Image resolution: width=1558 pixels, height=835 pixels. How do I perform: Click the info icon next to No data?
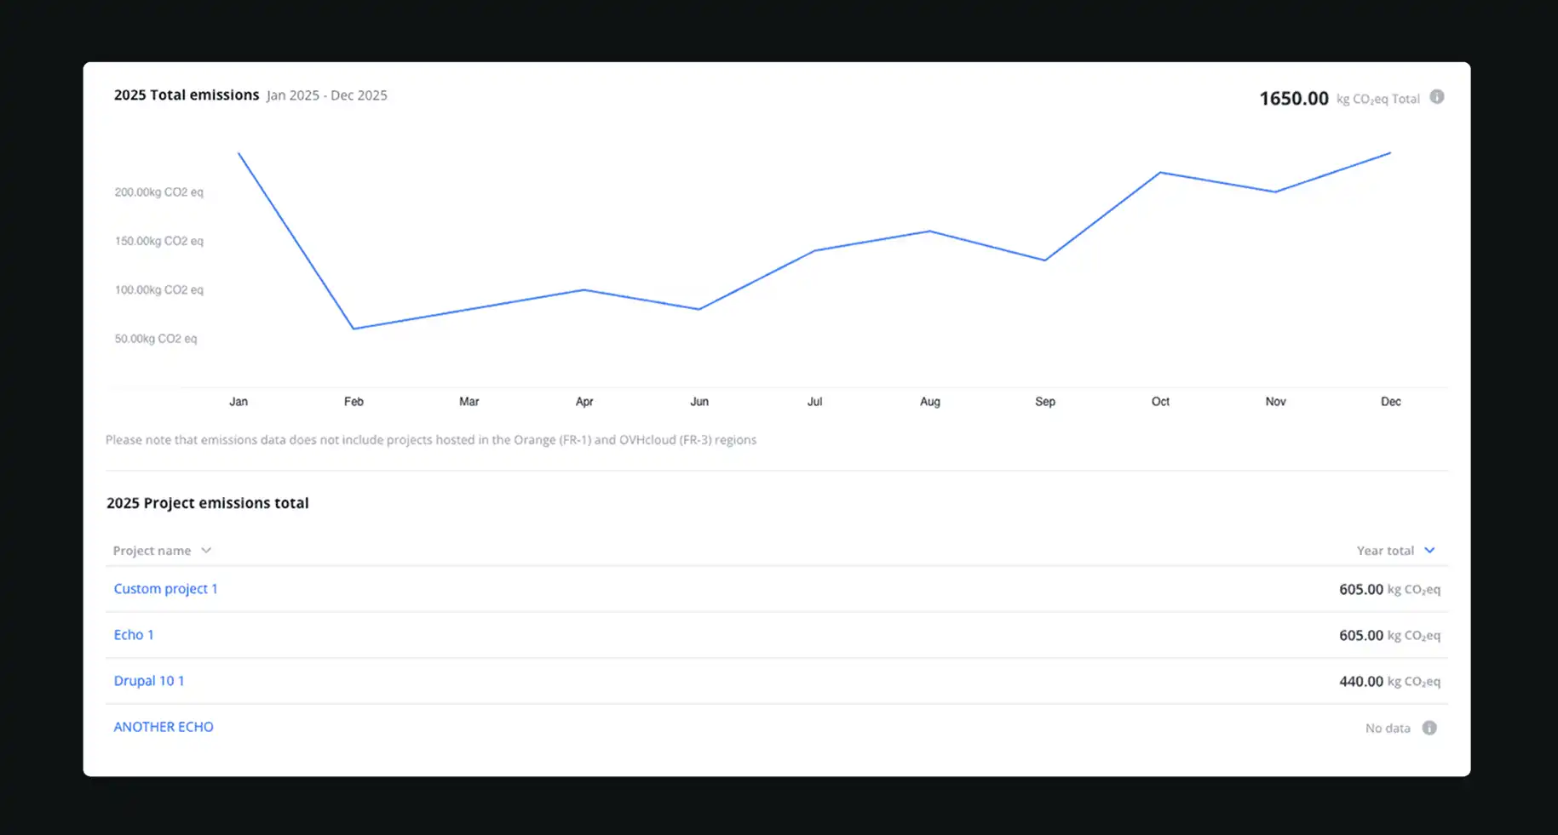point(1429,728)
